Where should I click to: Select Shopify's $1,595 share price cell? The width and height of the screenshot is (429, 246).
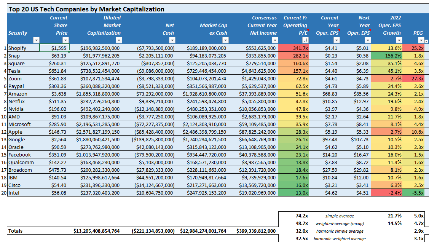[x=54, y=48]
